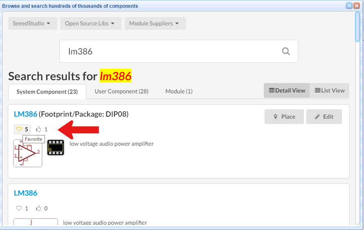Like the LM386 DIP08 with thumbs-up
The height and width of the screenshot is (230, 364).
(x=38, y=129)
